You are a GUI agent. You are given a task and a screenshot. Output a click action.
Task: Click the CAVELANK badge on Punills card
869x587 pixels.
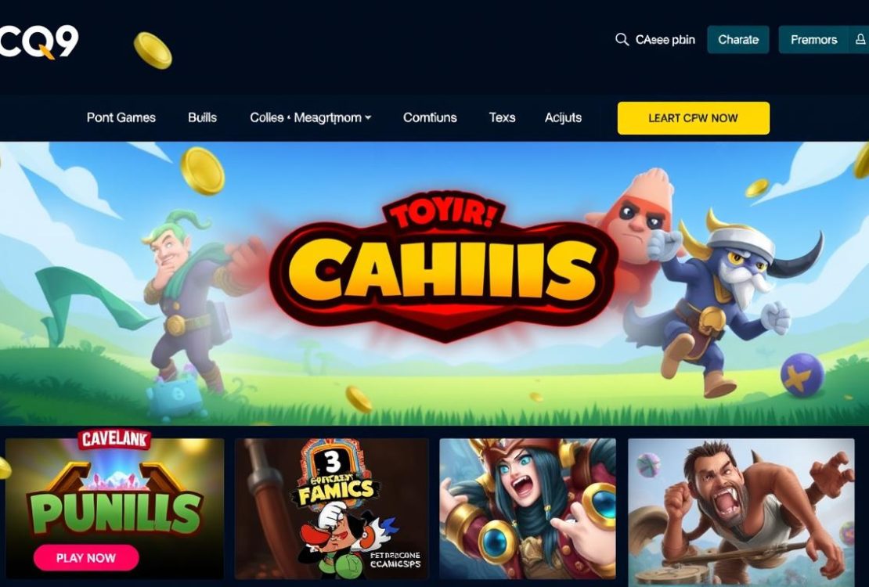click(x=114, y=439)
